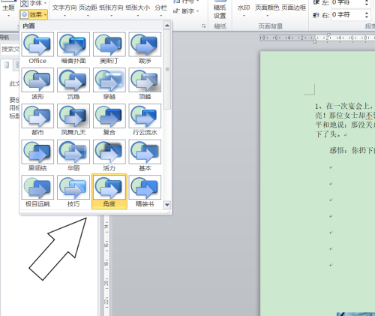
Task: Apply the 精装书 effect
Action: click(x=145, y=191)
